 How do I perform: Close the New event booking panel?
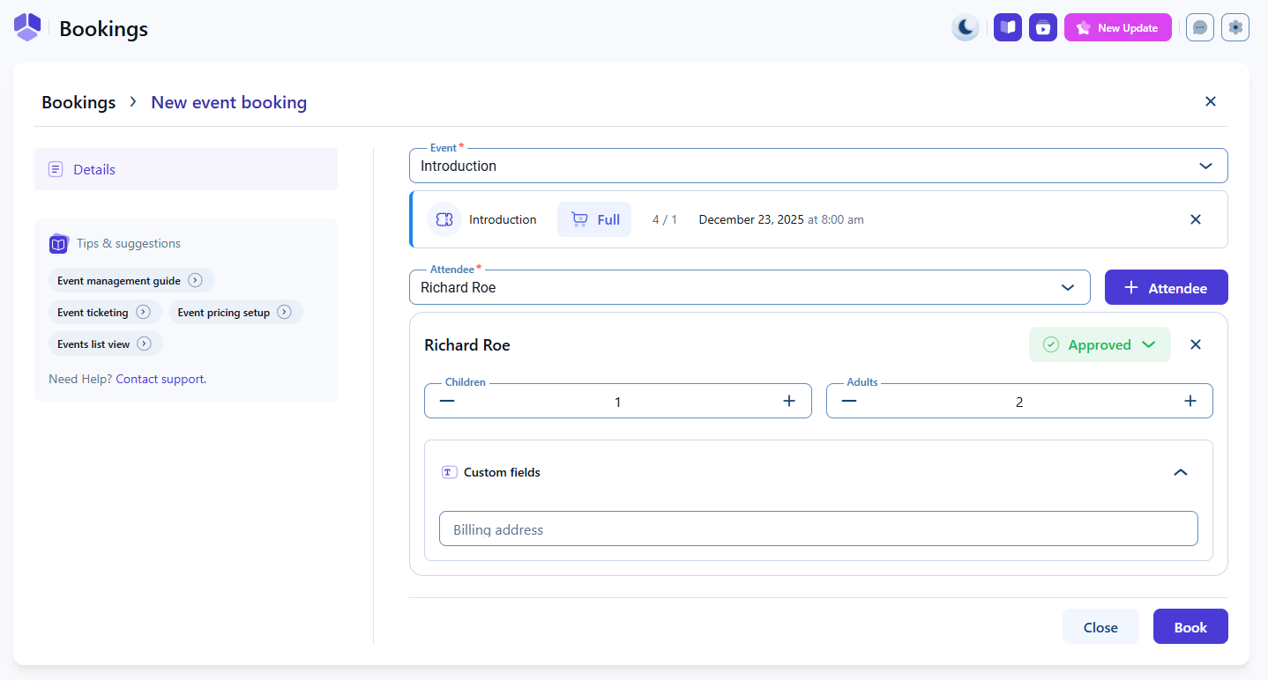1211,101
